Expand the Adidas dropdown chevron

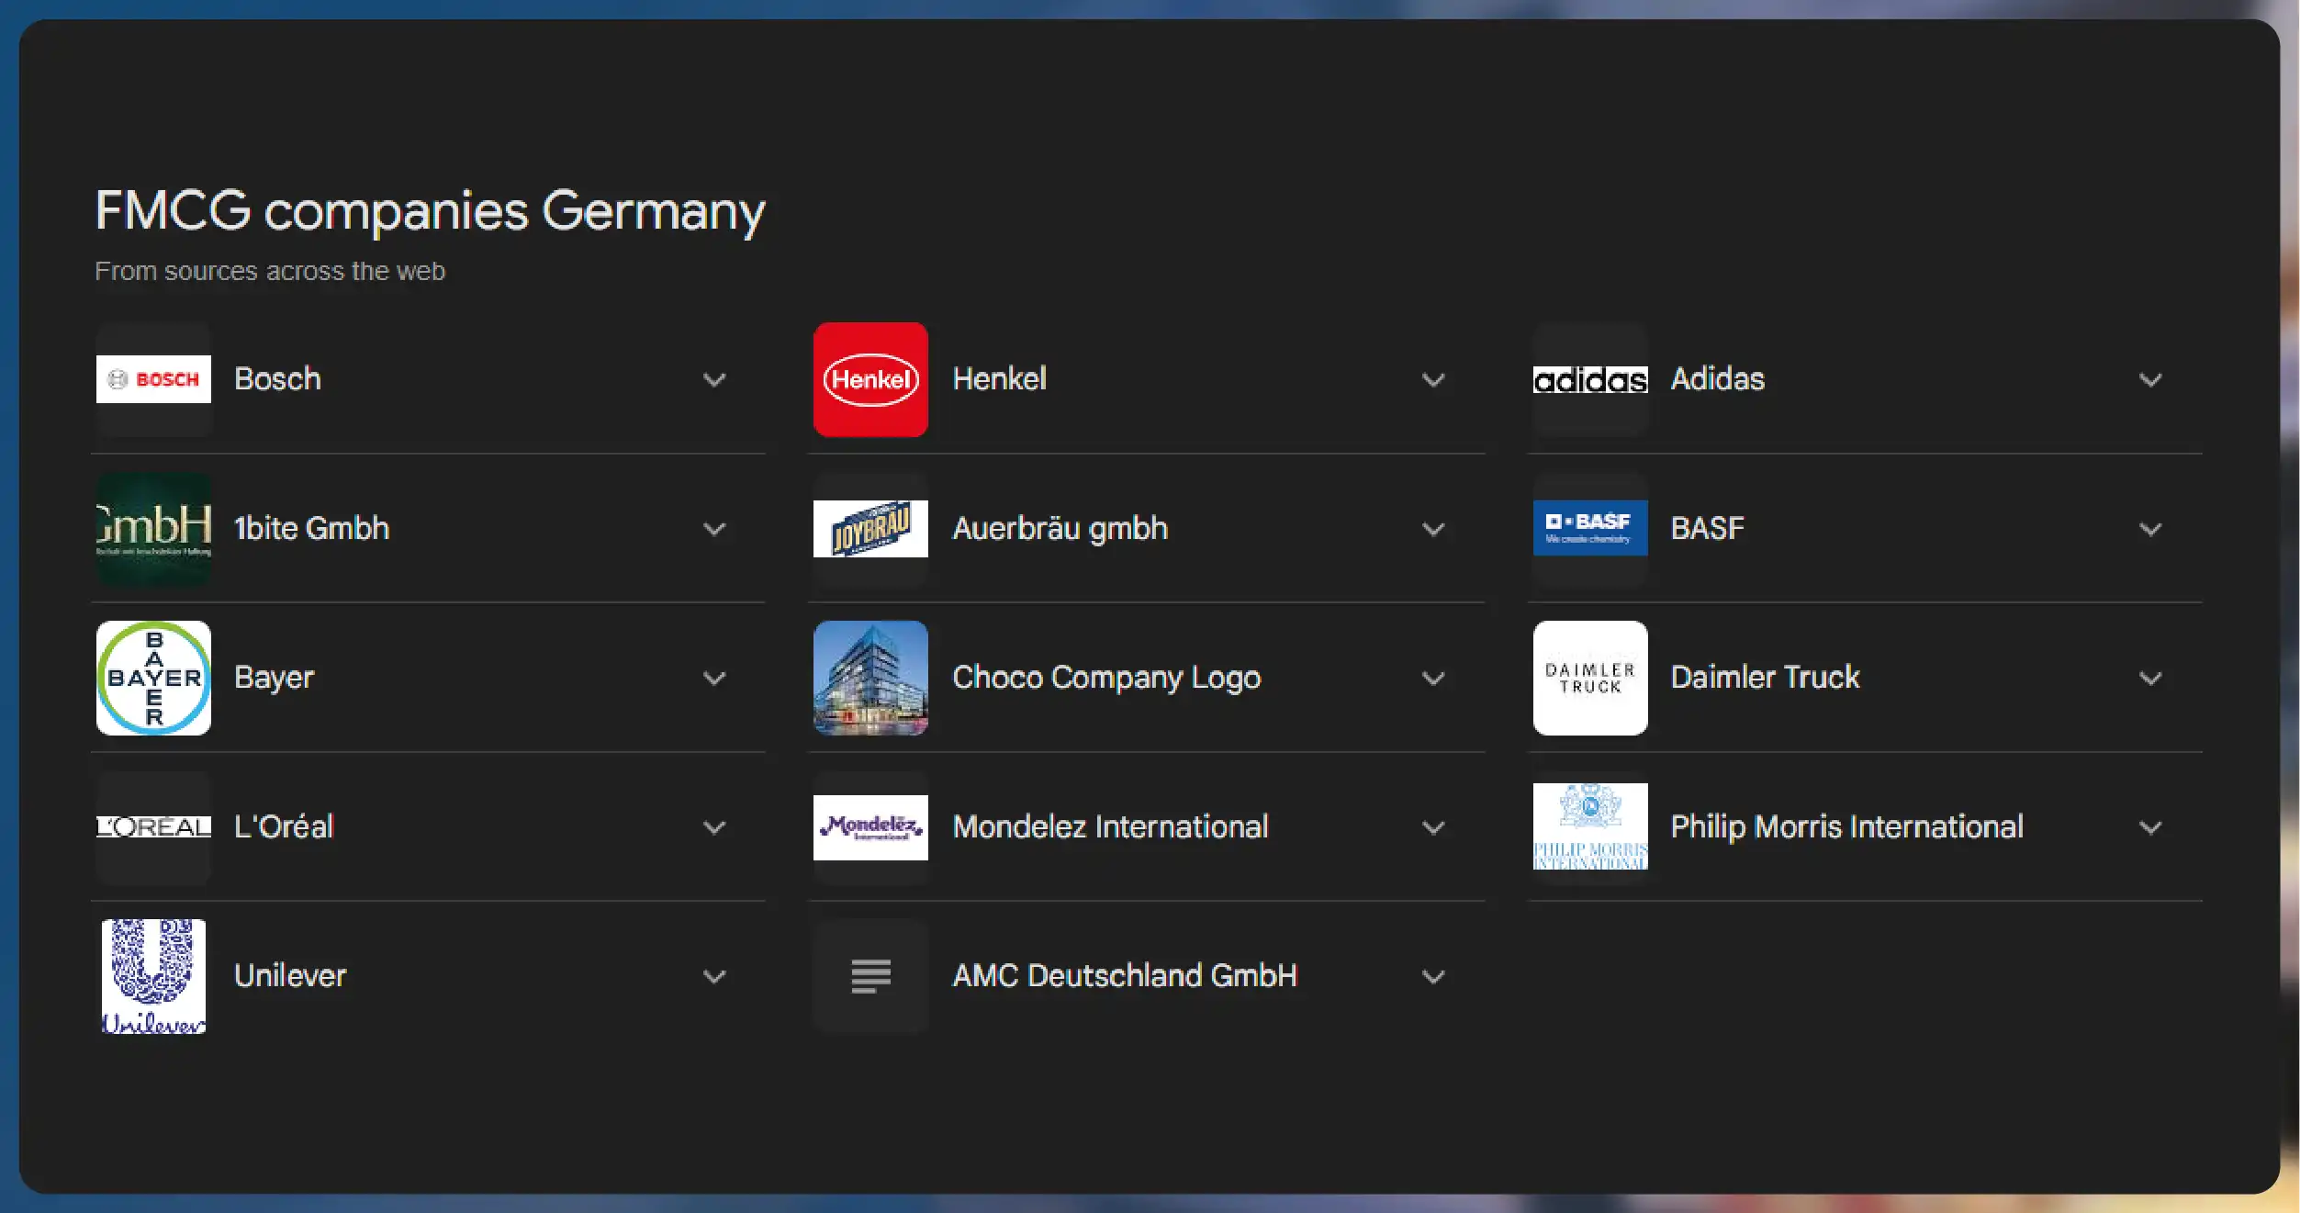pyautogui.click(x=2150, y=379)
